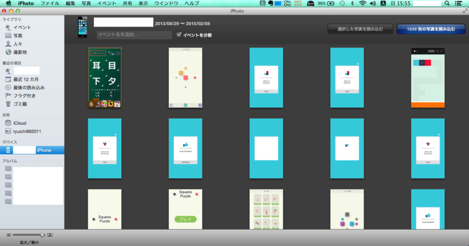Select the orange-bottomed game screen thumbnail
Screen dimensions: 469x246
pos(428,78)
